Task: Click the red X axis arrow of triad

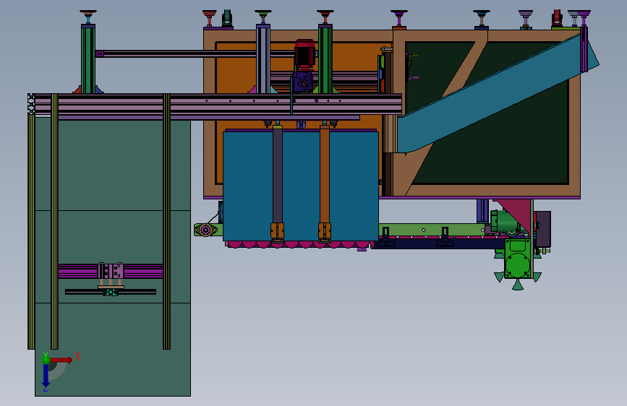Action: coord(61,360)
